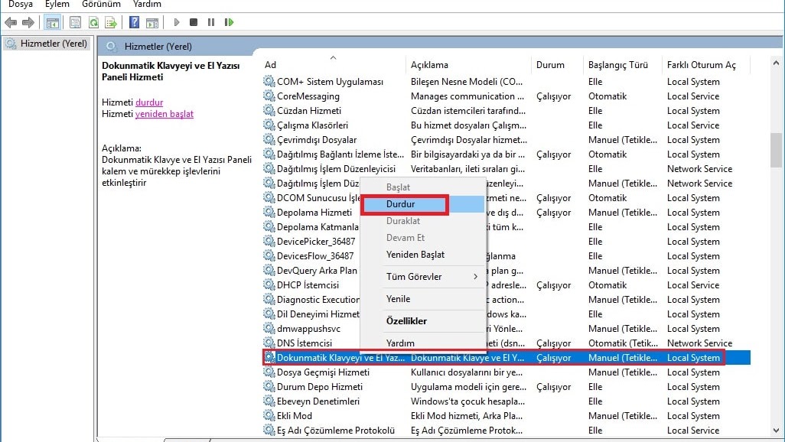Select the CoreMessaging service row

pyautogui.click(x=506, y=96)
